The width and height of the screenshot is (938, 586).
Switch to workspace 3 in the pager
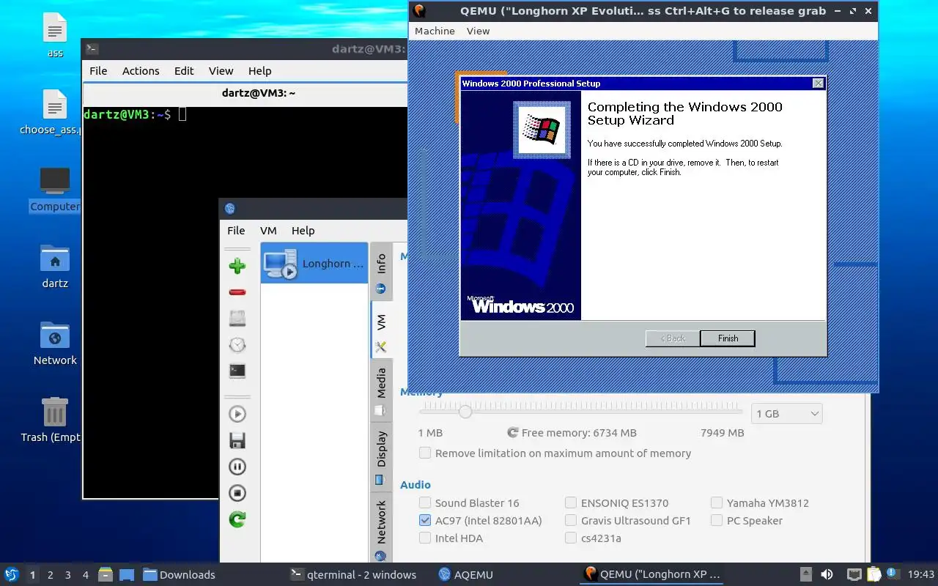(67, 575)
